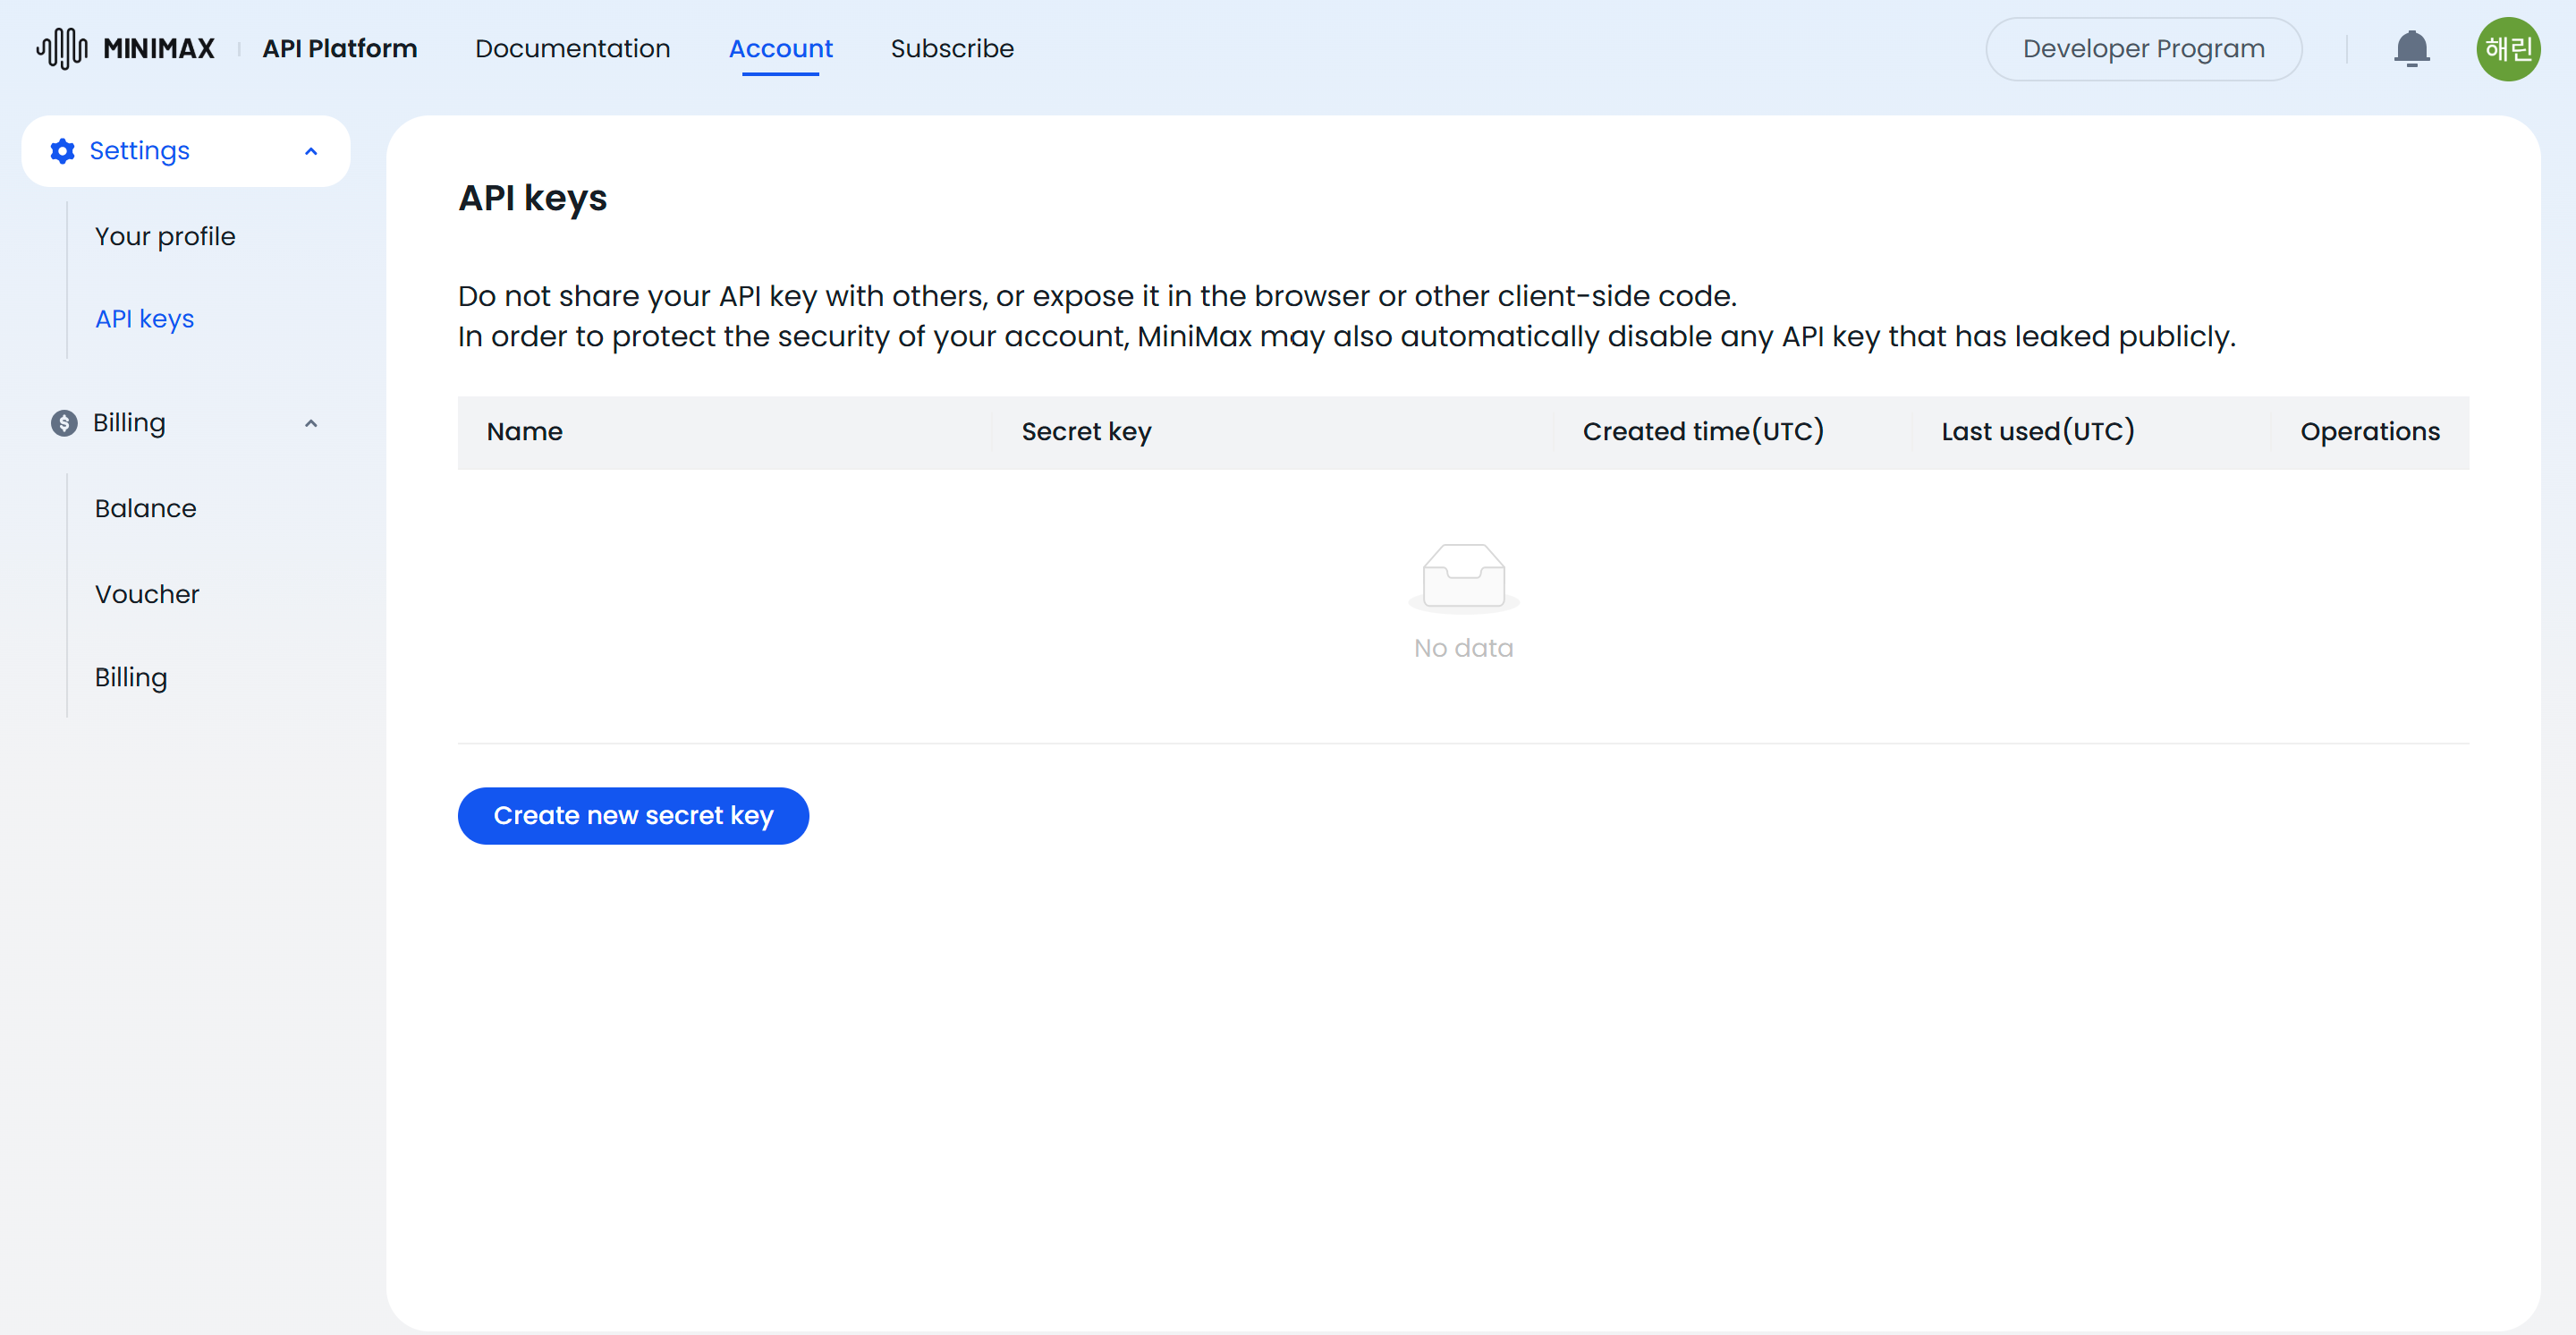Collapse the Settings section chevron
Image resolution: width=2576 pixels, height=1335 pixels.
click(311, 151)
